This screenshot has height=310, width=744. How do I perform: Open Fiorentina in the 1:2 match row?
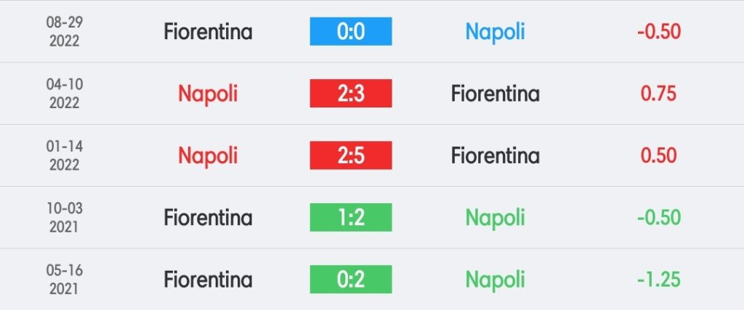coord(208,218)
